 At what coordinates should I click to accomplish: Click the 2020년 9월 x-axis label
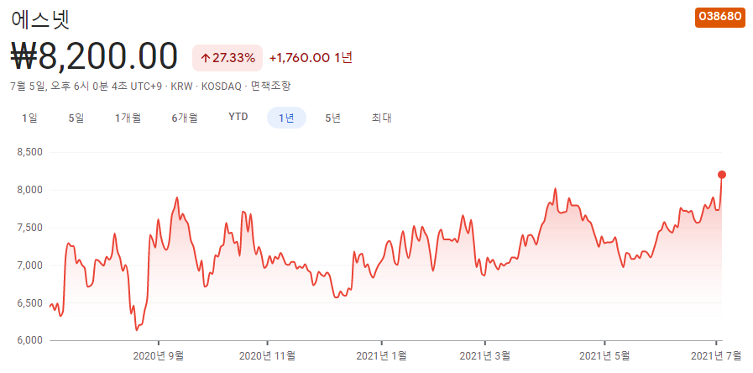[x=158, y=355]
